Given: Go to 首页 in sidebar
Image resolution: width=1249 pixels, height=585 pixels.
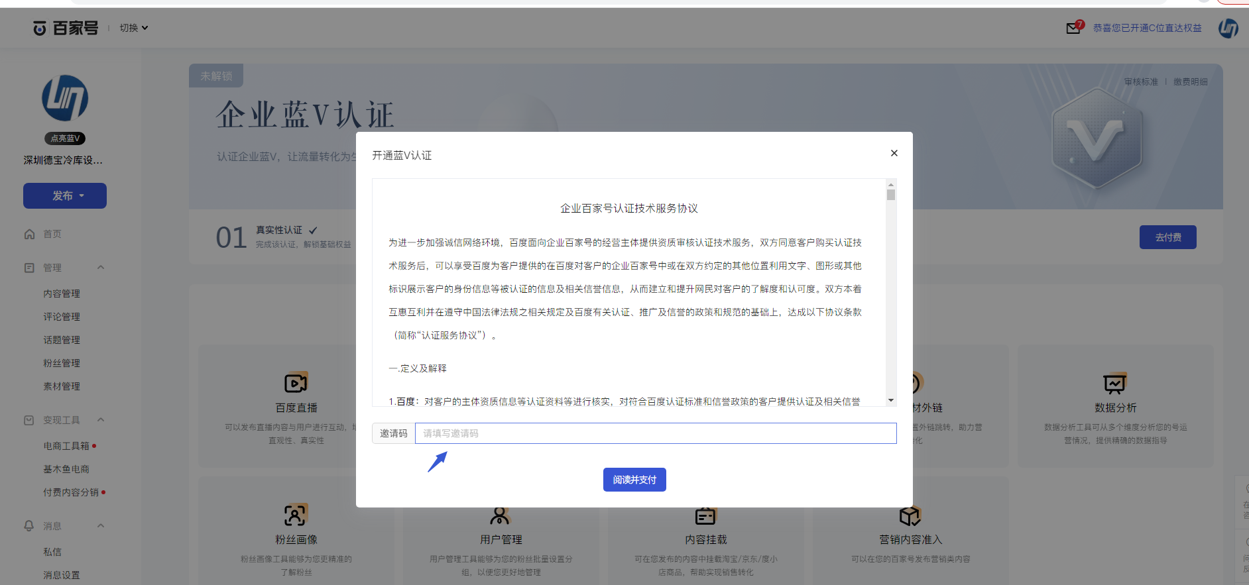Looking at the screenshot, I should tap(52, 234).
